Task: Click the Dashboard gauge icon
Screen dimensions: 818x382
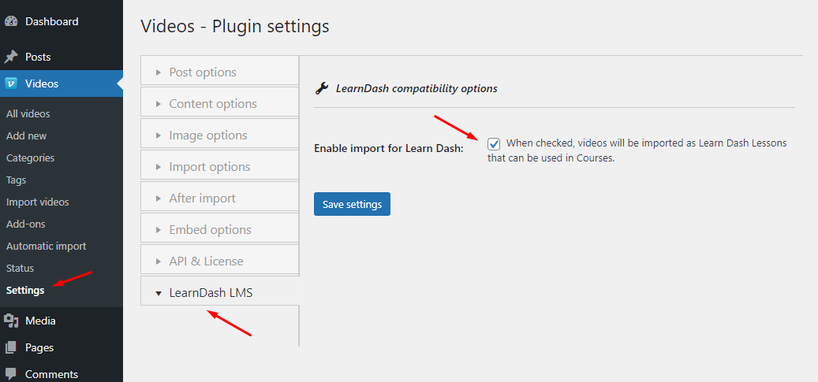Action: pyautogui.click(x=11, y=22)
